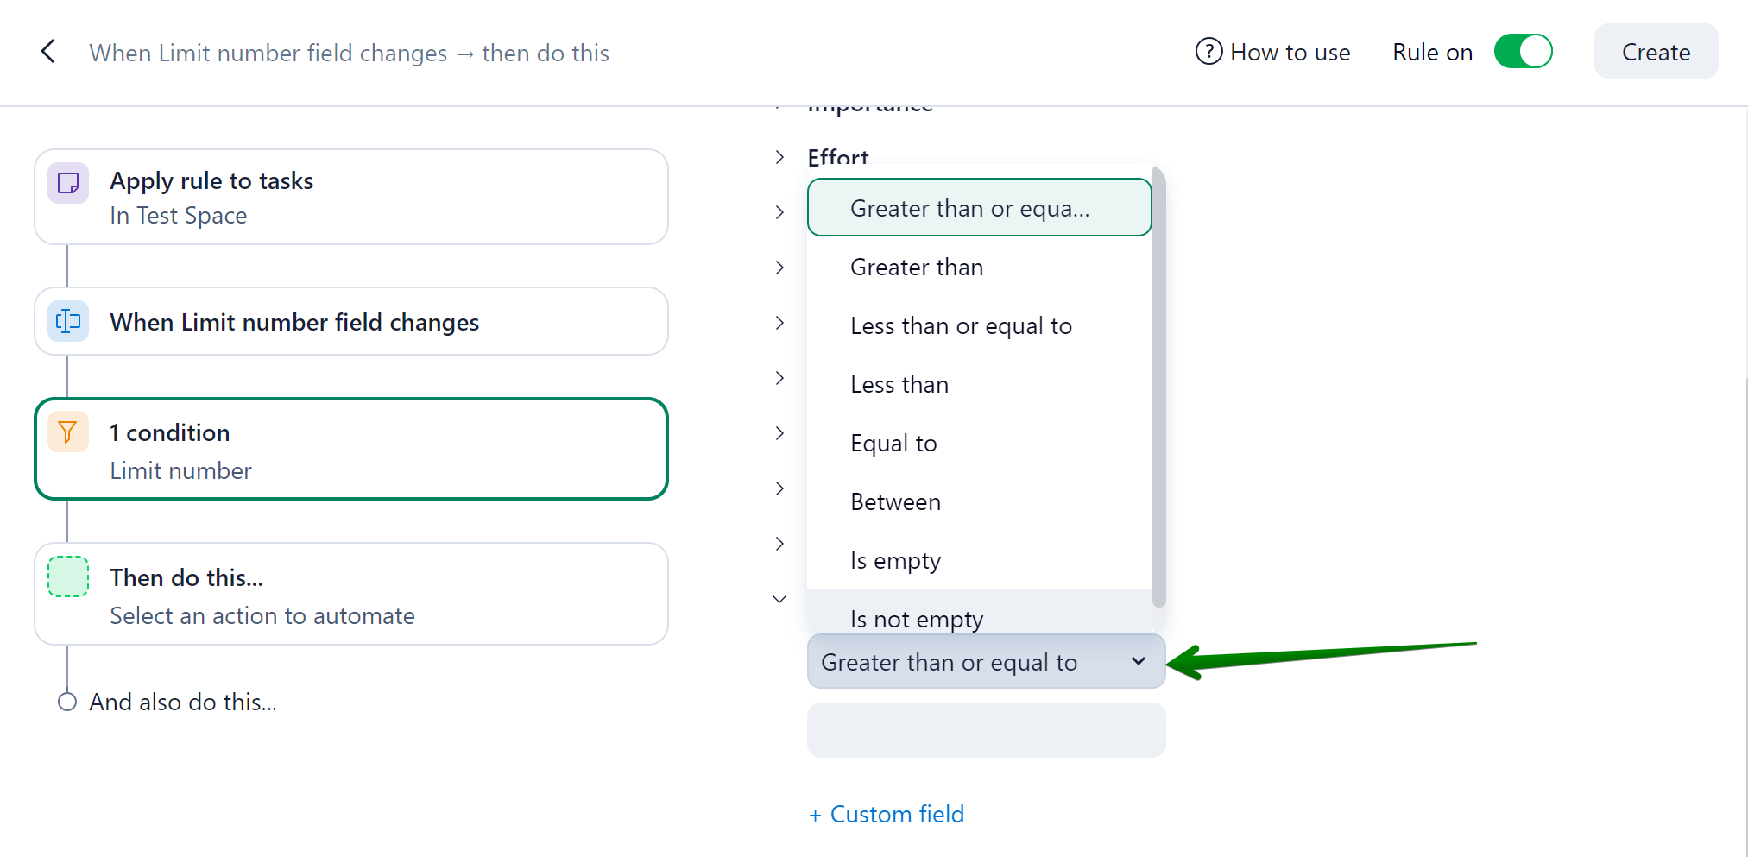The width and height of the screenshot is (1748, 857).
Task: Expand the Effort field row
Action: point(779,157)
